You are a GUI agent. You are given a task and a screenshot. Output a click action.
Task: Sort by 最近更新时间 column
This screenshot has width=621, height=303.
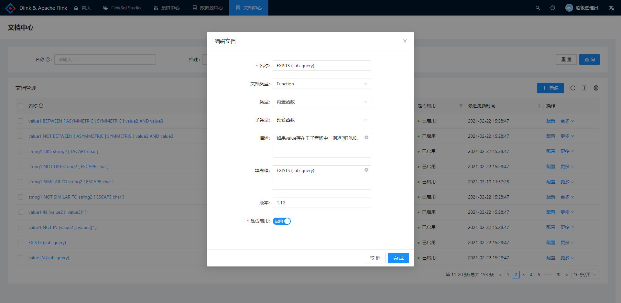click(539, 106)
